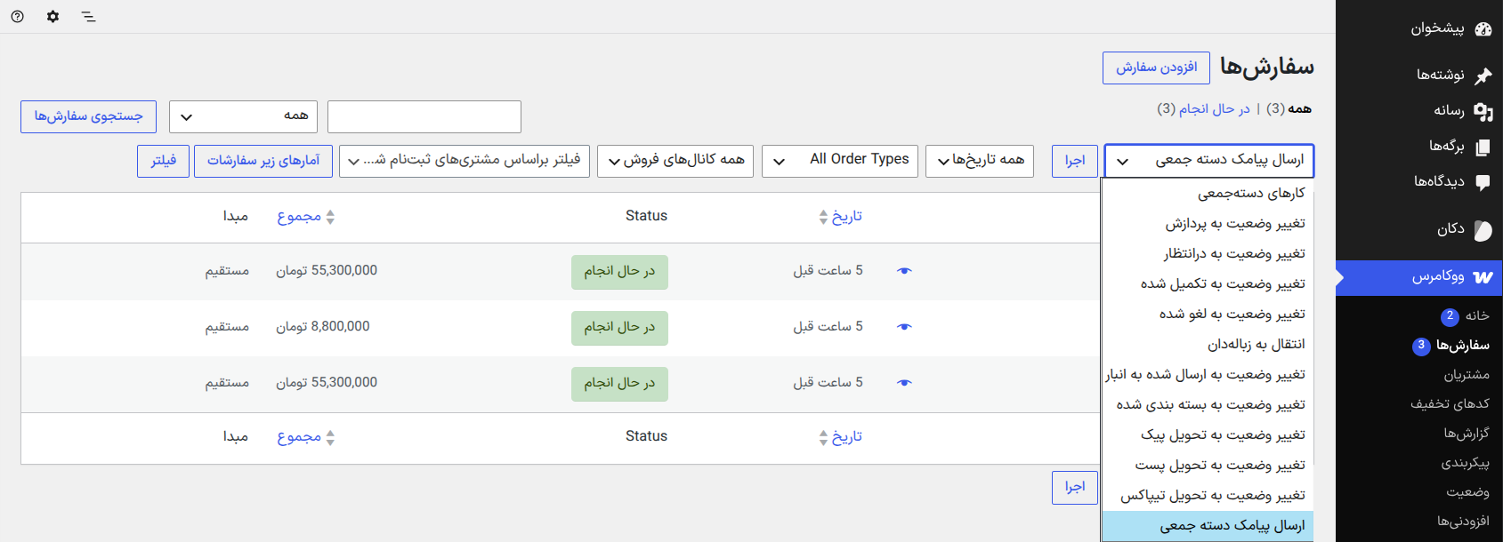Open the همه (3) orders filter link

pyautogui.click(x=1289, y=109)
